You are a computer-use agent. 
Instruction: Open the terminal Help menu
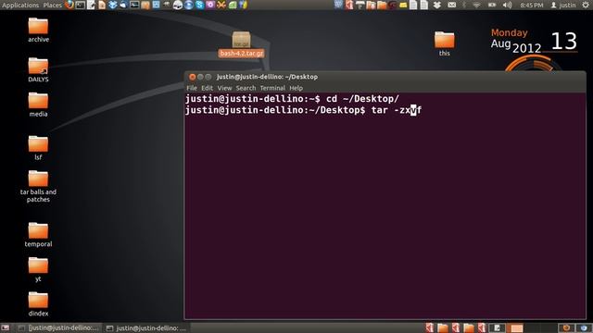click(296, 88)
